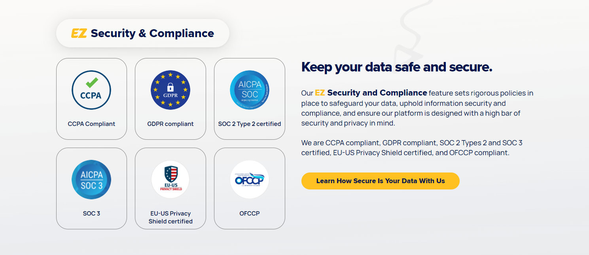Click the SOC 3 card label

[x=91, y=214]
